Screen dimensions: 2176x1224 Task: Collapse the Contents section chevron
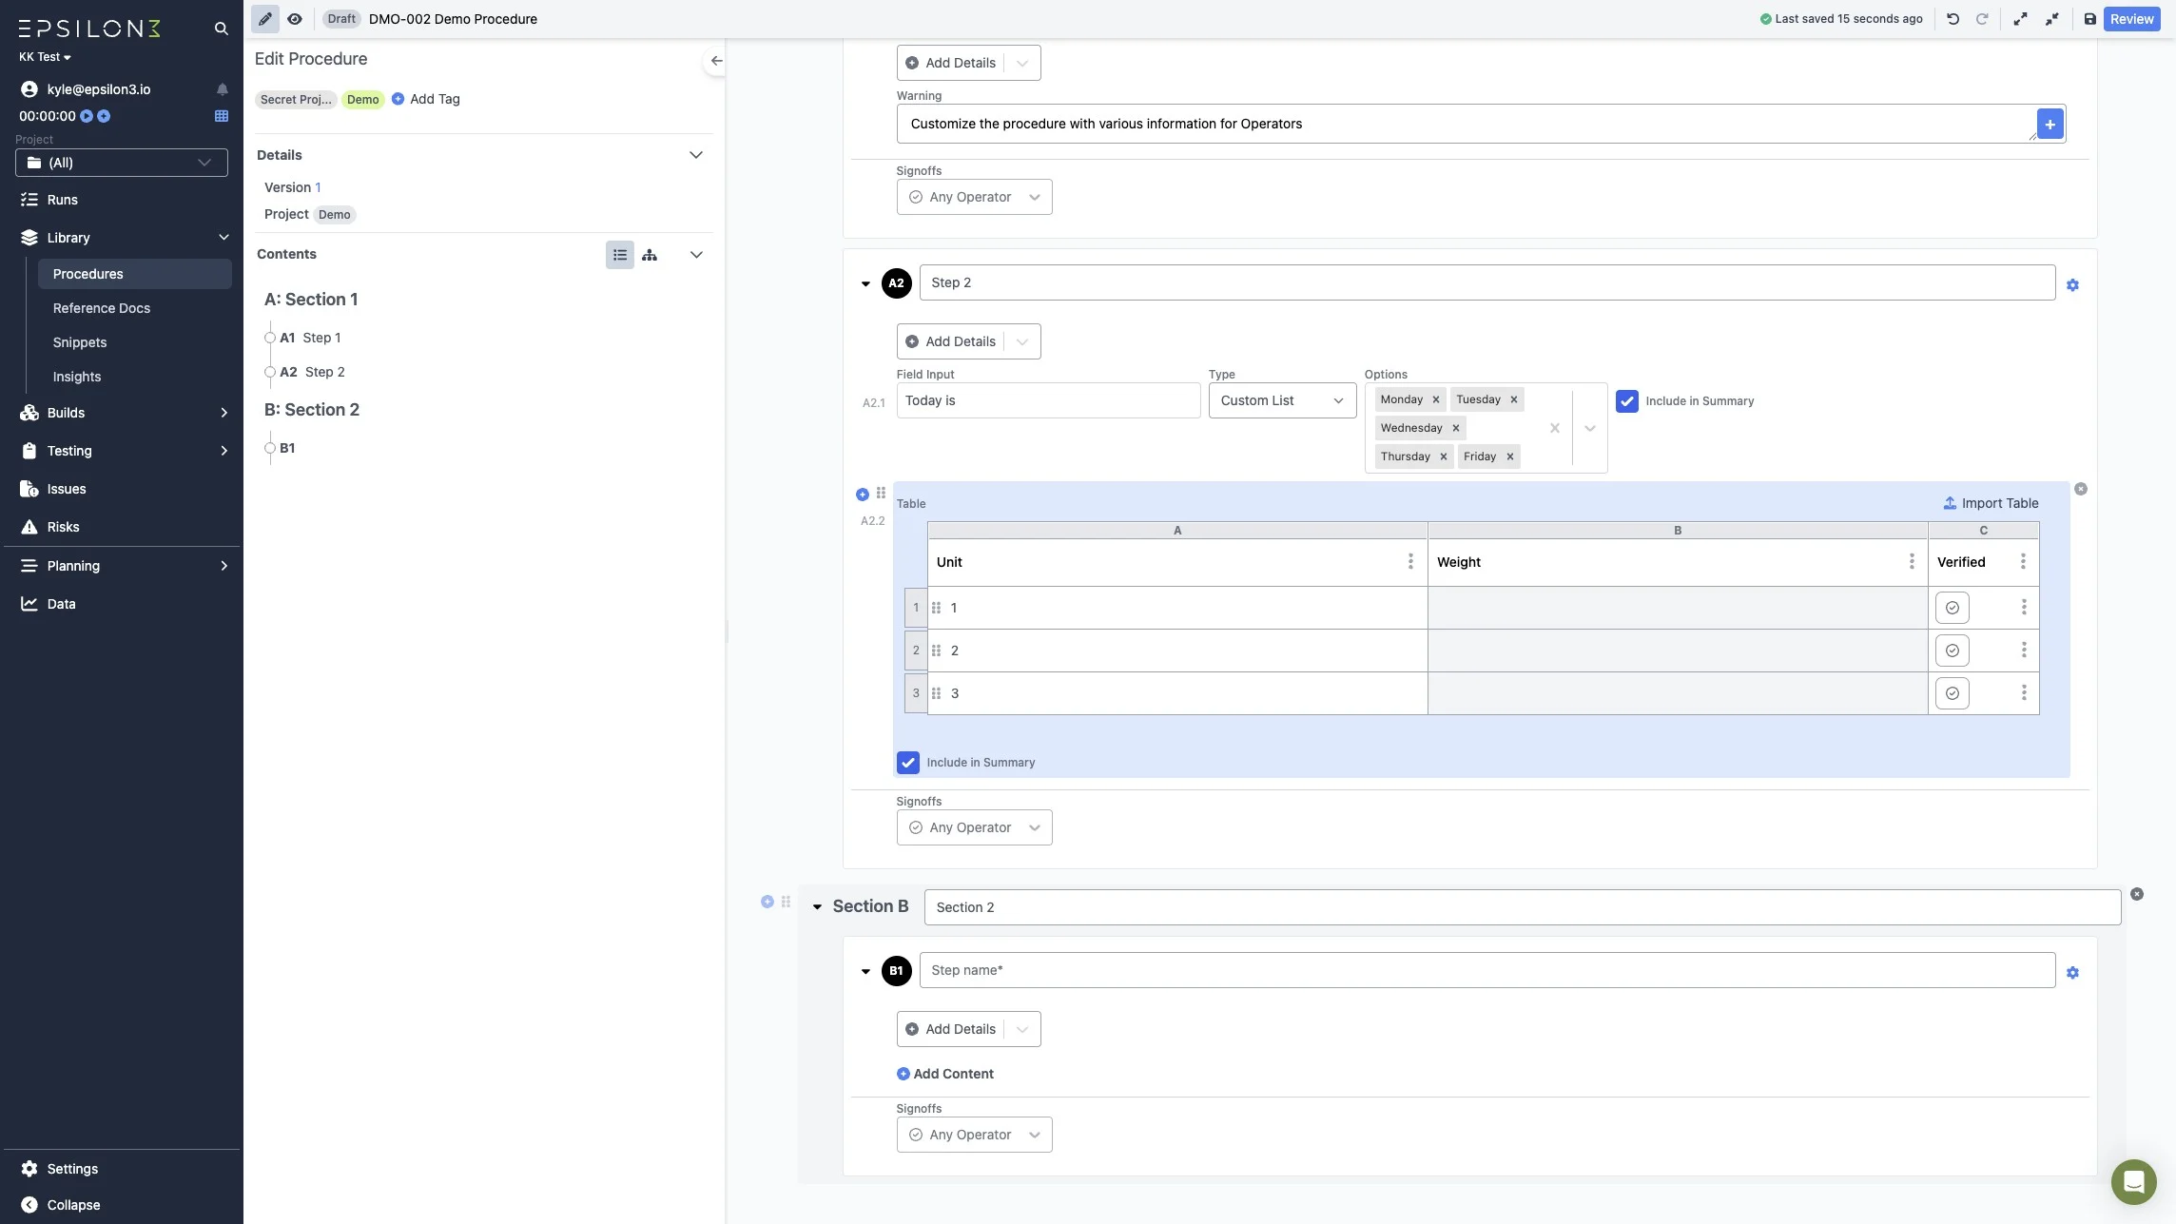pos(696,255)
